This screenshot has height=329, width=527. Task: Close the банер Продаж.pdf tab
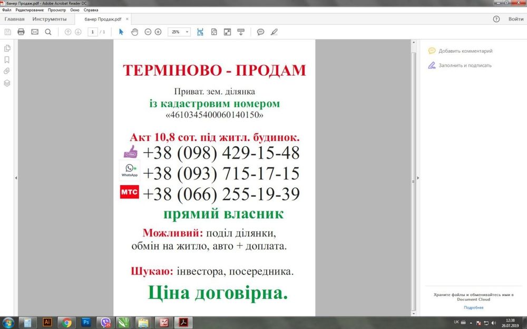pos(127,19)
